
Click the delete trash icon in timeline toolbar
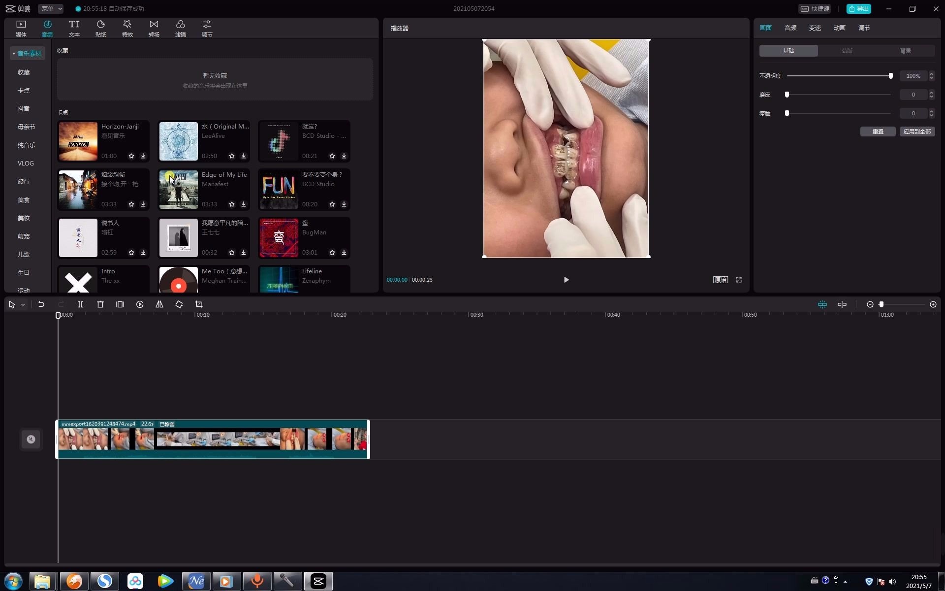[x=100, y=304]
